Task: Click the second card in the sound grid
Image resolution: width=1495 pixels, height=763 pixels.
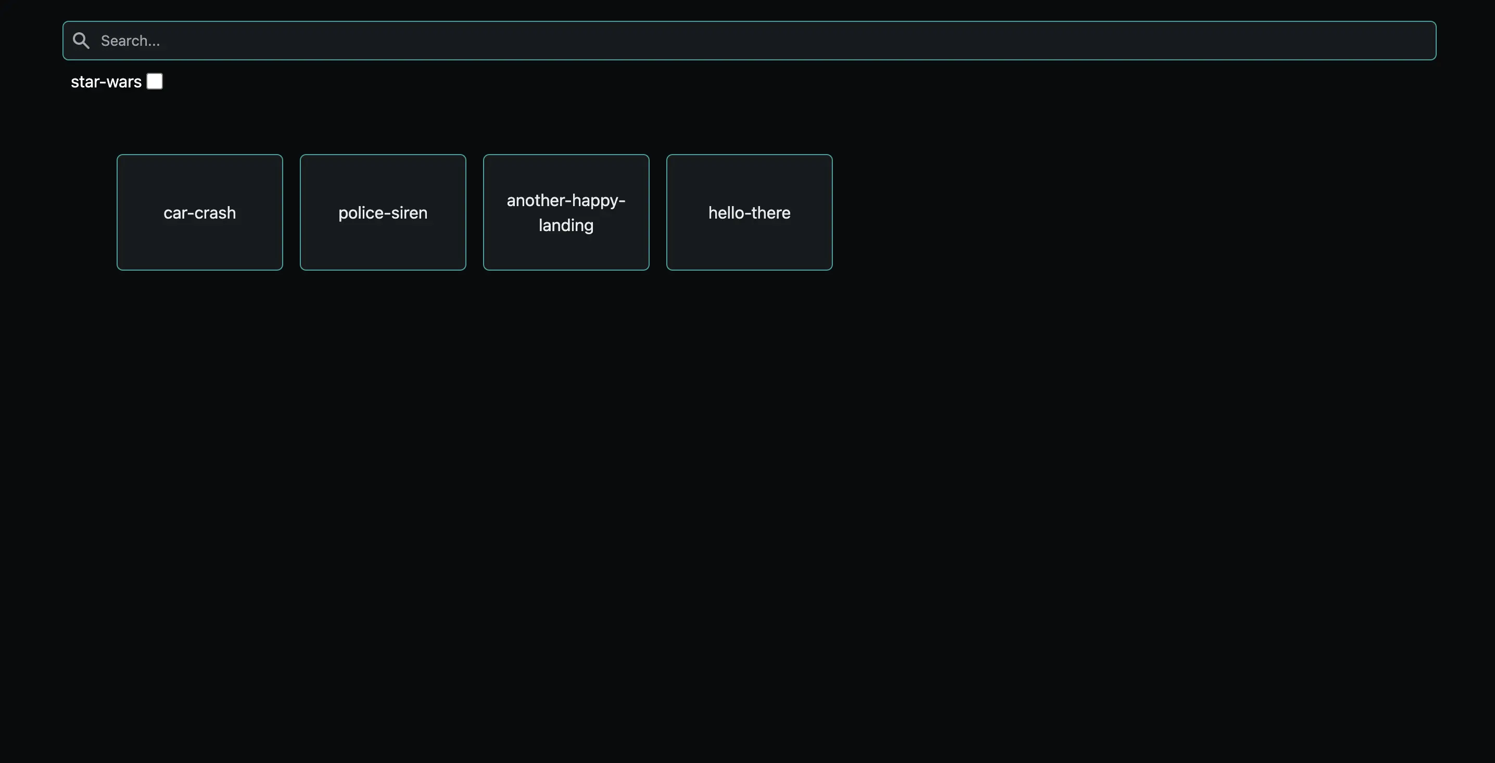Action: point(383,212)
